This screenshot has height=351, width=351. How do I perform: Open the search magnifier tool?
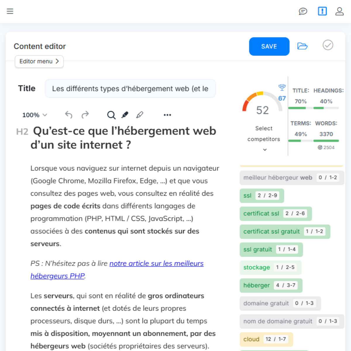(x=111, y=115)
